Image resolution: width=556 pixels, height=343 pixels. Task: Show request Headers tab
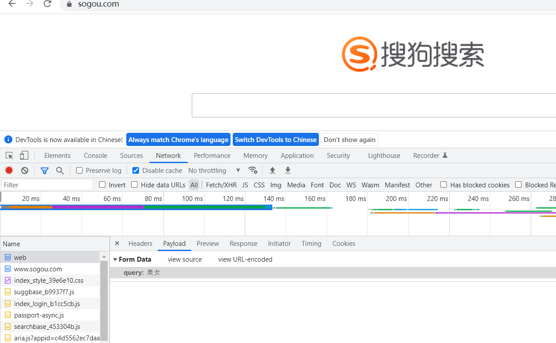click(x=140, y=244)
